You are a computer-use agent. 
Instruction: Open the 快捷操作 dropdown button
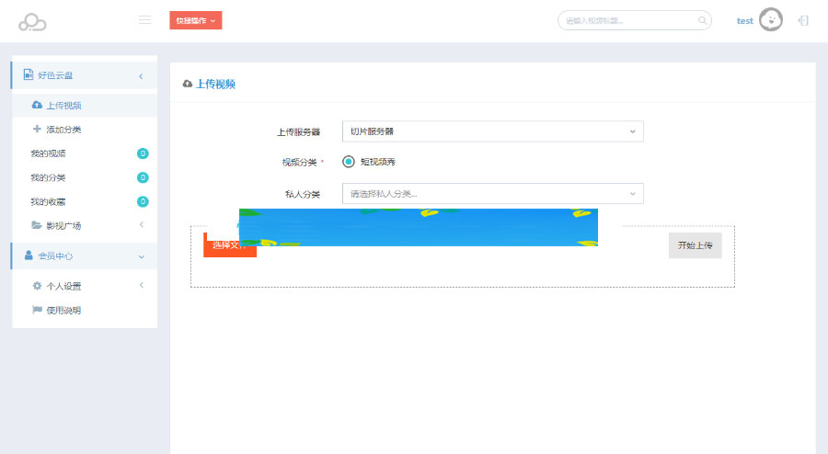(195, 20)
